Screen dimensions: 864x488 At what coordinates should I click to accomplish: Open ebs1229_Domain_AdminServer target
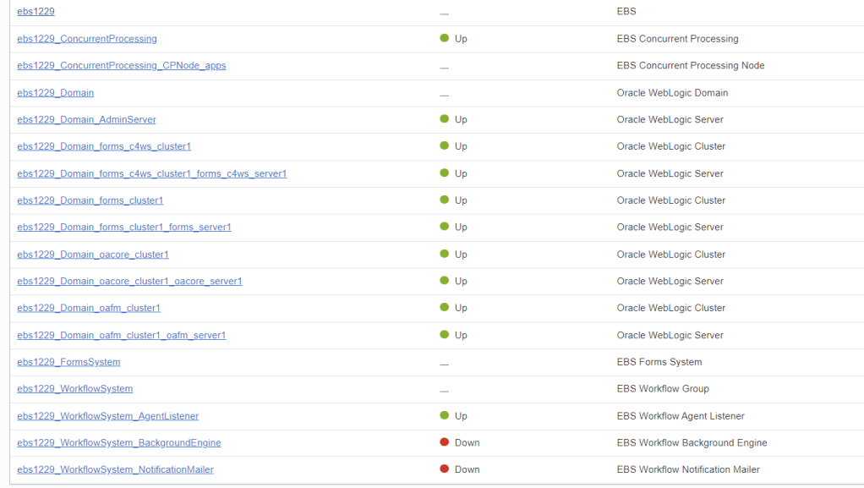pyautogui.click(x=86, y=120)
